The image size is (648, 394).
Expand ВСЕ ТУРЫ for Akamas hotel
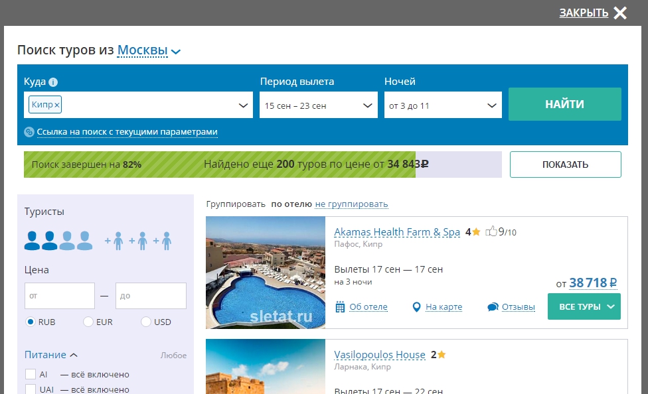(584, 306)
